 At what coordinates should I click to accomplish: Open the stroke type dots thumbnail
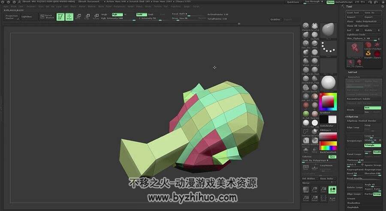point(328,49)
